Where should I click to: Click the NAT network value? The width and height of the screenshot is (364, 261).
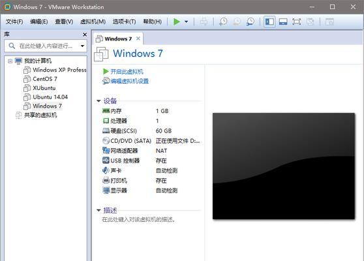click(161, 151)
